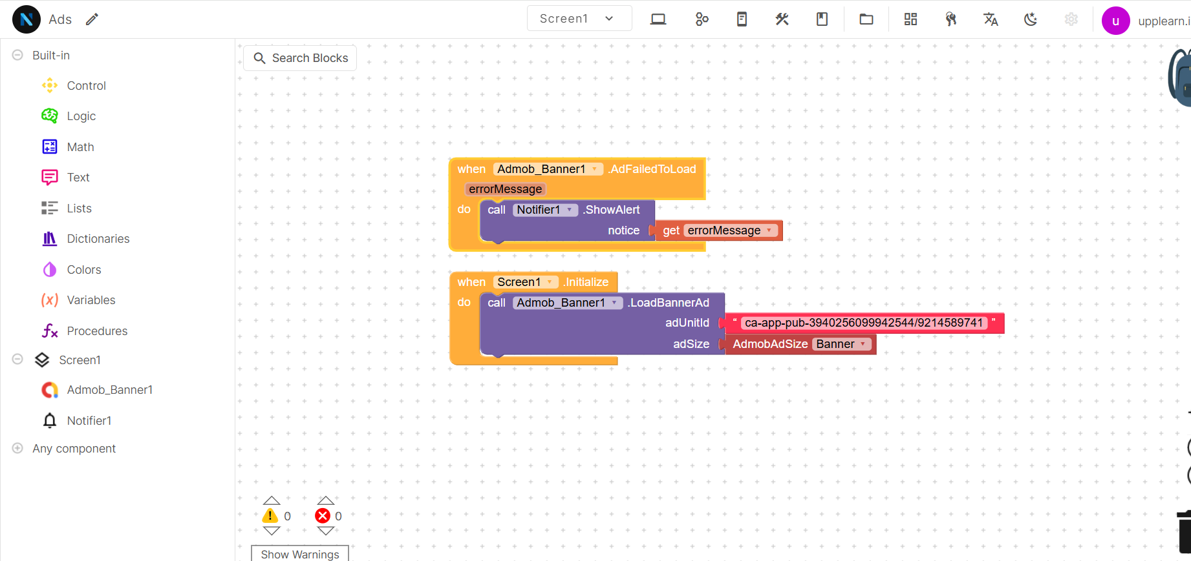Collapse the Built-in blocks section
Image resolution: width=1191 pixels, height=561 pixels.
coord(17,56)
